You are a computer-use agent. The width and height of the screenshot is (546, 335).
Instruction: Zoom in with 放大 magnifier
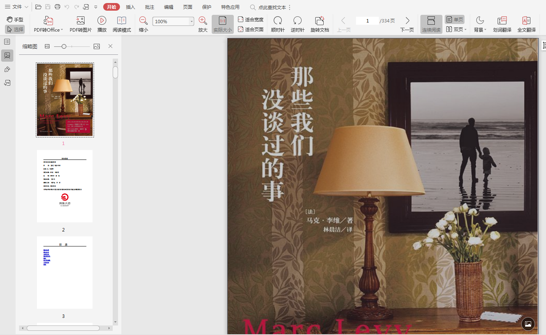[203, 24]
